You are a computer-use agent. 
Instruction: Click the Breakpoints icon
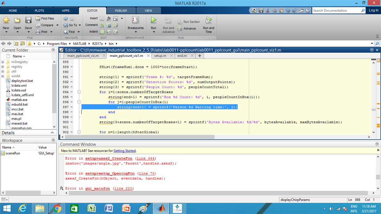pos(135,20)
